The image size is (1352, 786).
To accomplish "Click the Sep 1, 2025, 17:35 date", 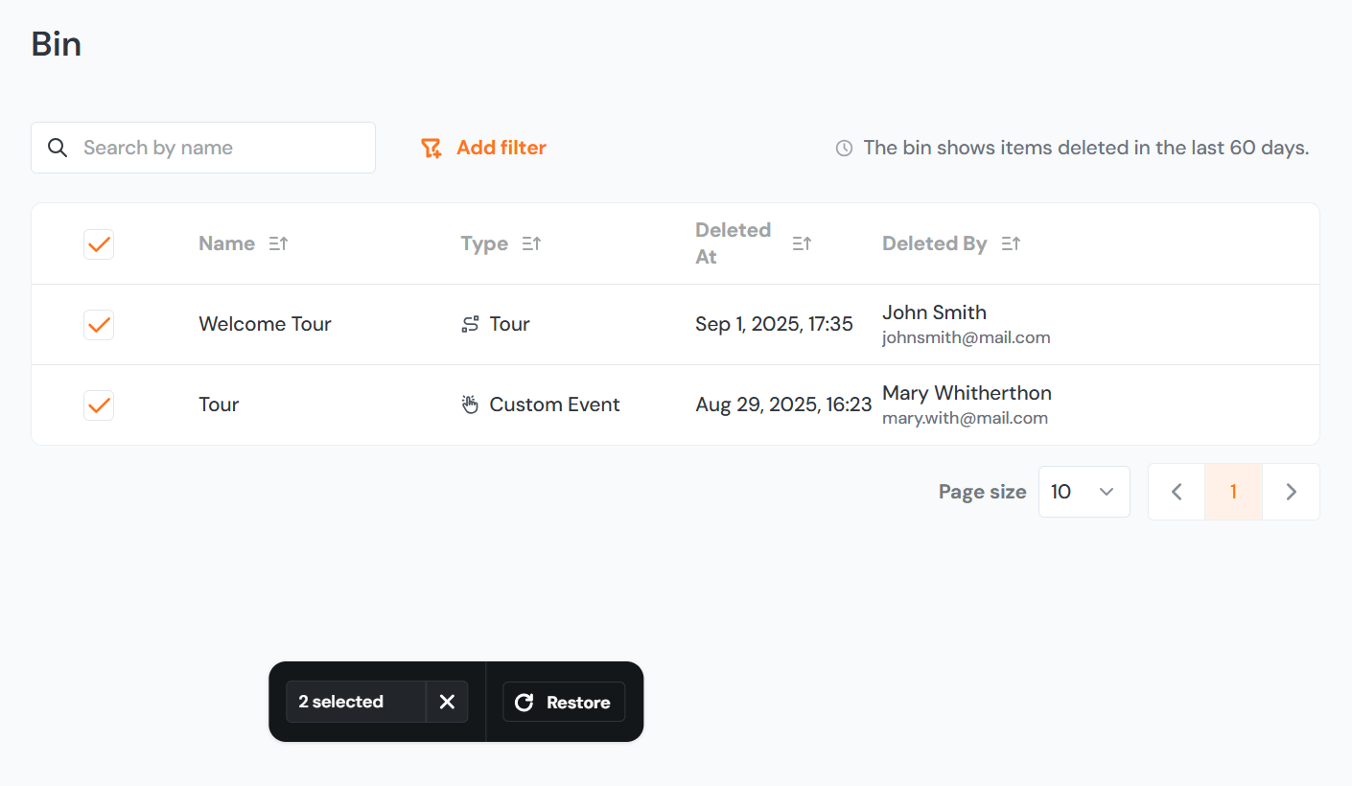I will (x=774, y=324).
